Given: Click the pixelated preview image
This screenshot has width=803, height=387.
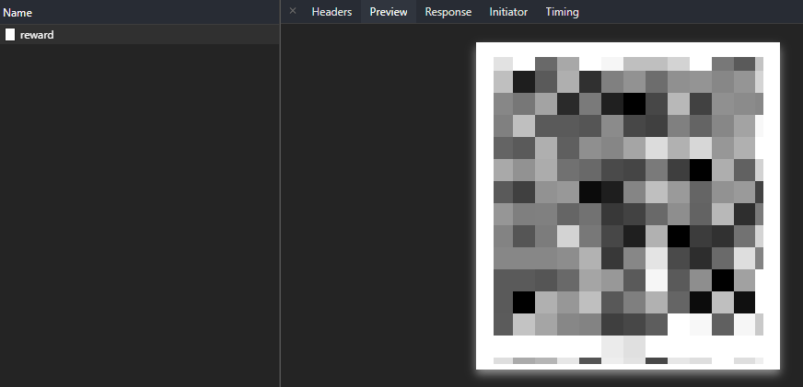Looking at the screenshot, I should 628,206.
